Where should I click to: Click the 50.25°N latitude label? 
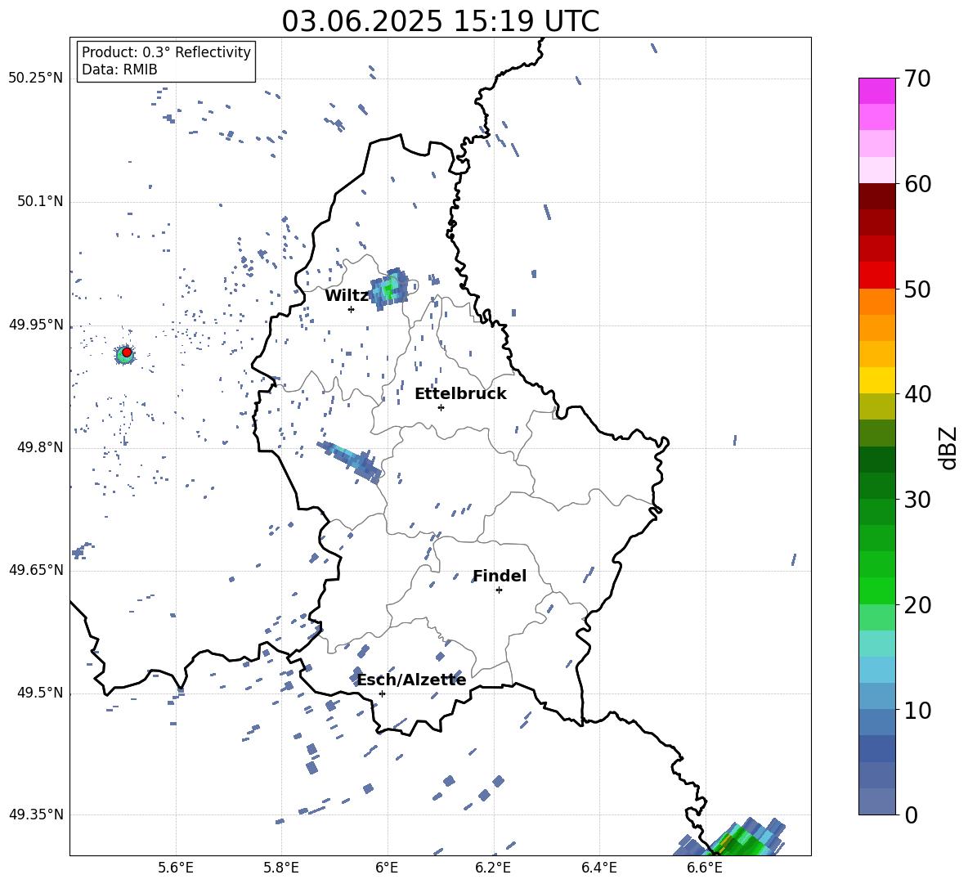pyautogui.click(x=36, y=79)
